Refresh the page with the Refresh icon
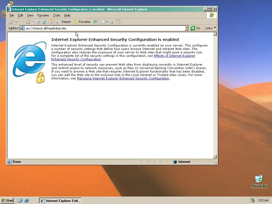This screenshot has width=272, height=204. 44,22
